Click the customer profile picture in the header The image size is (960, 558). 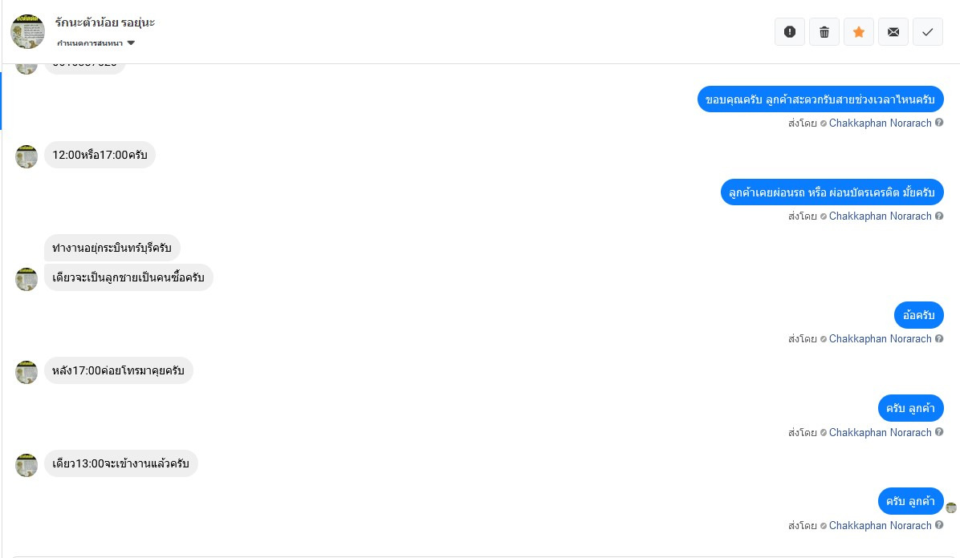(27, 31)
